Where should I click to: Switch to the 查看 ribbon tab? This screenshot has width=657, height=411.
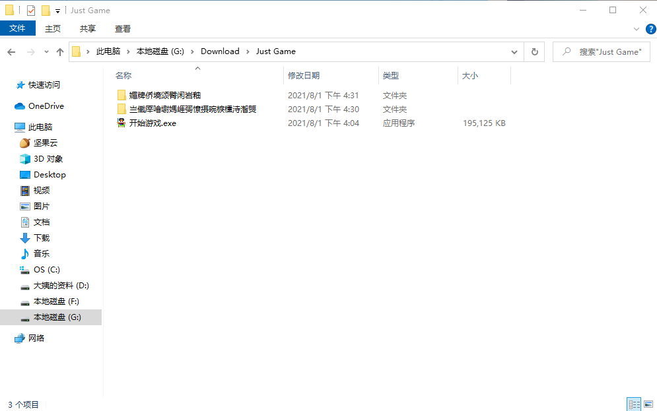pyautogui.click(x=123, y=28)
